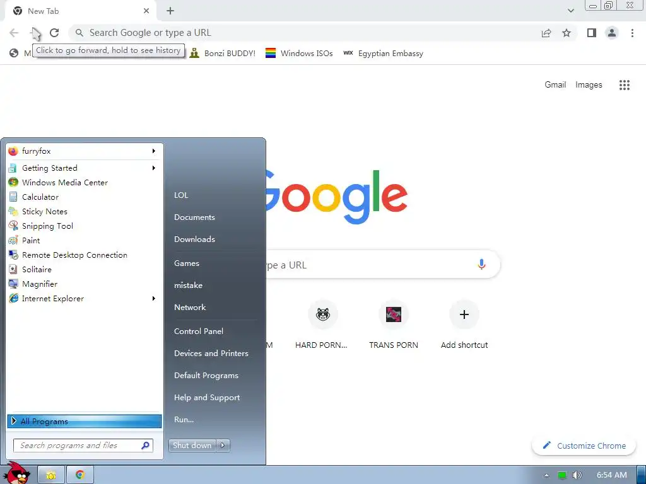Expand the furryfox jump list arrow
Viewport: 646px width, 484px height.
[x=154, y=151]
